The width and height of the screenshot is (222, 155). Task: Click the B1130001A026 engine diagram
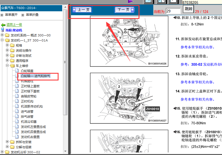(x=129, y=41)
